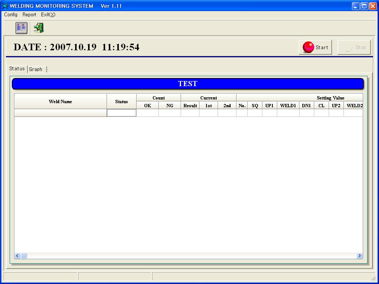
Task: Switch to the Status tab
Action: pos(17,68)
